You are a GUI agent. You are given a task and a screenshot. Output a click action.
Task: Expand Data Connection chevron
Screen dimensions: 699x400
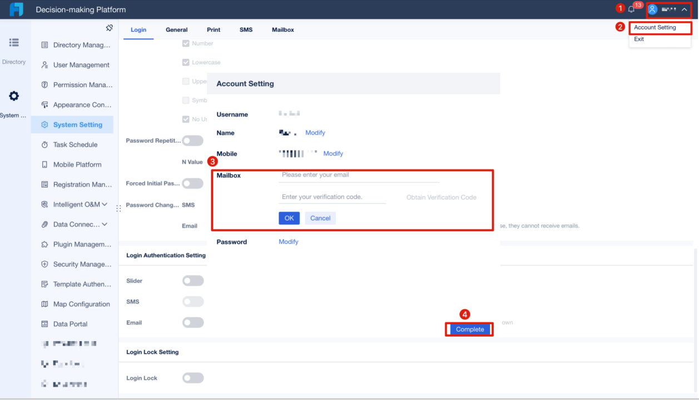click(105, 224)
